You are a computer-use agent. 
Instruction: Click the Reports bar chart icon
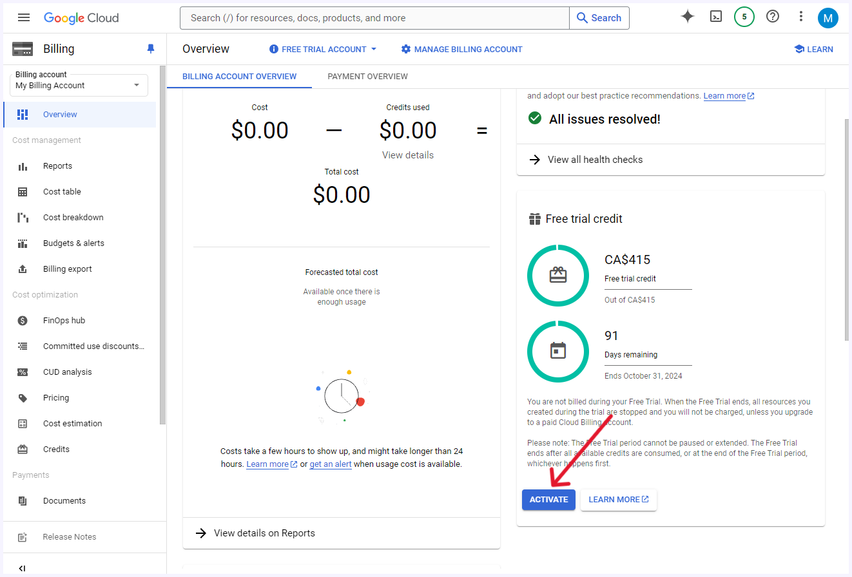click(x=23, y=166)
